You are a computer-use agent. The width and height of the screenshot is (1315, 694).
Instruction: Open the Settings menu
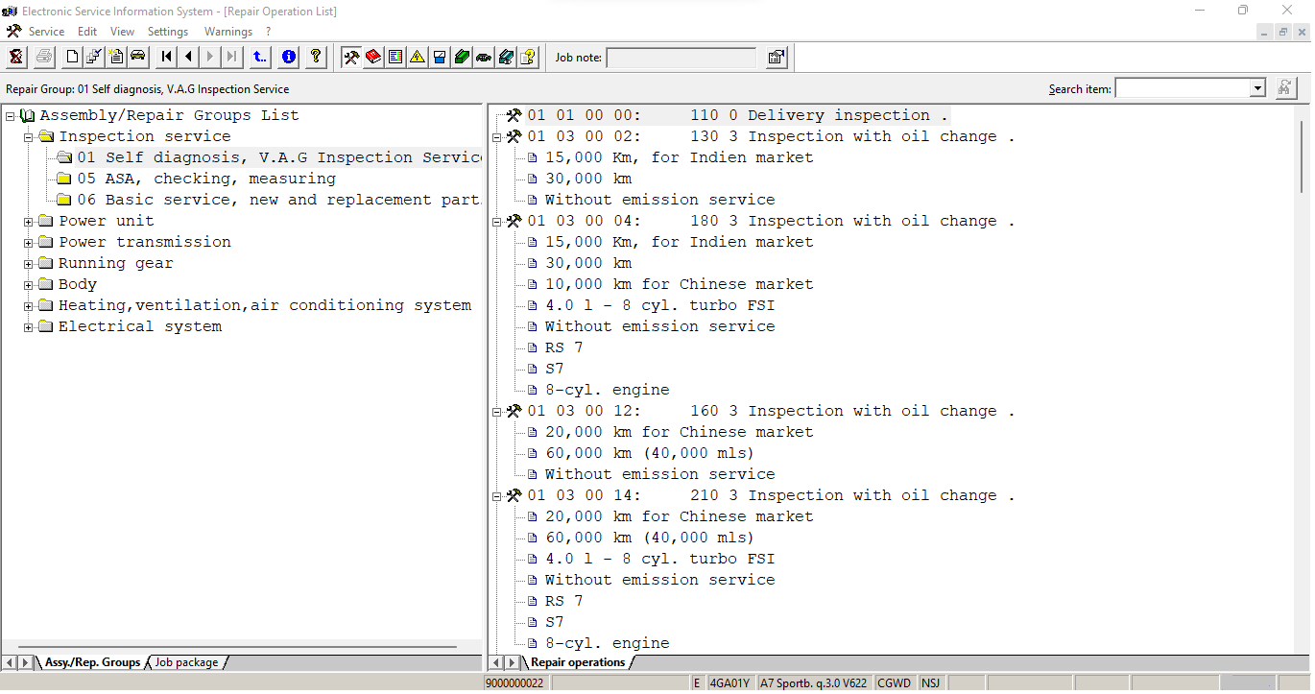[168, 31]
